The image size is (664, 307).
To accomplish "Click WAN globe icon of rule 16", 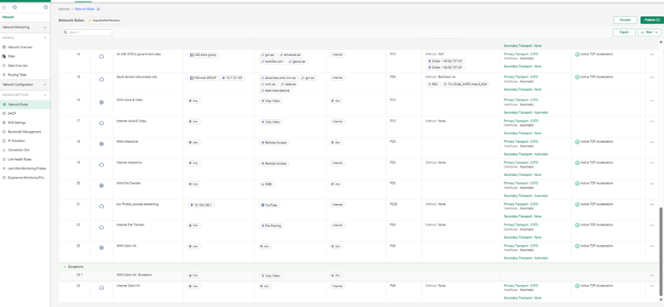I will (101, 102).
